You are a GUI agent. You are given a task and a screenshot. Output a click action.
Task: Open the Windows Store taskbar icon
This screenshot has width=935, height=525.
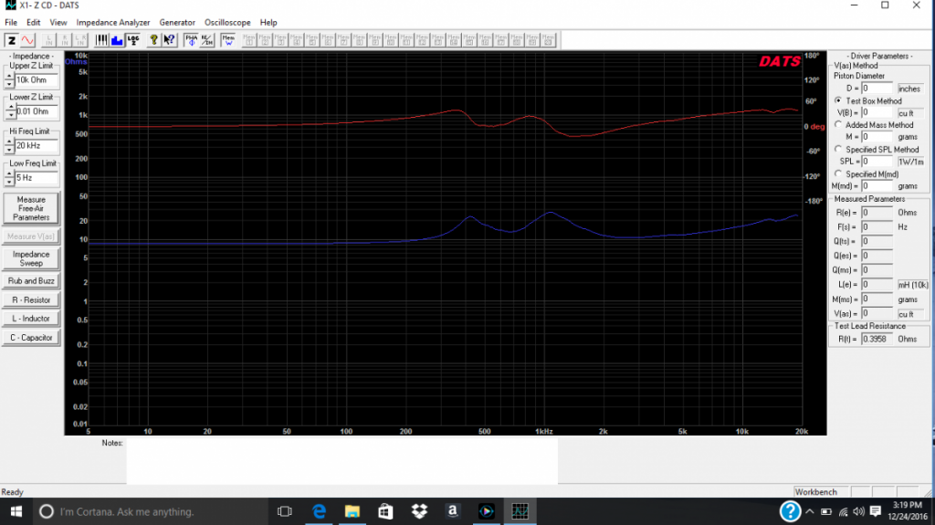click(x=386, y=512)
